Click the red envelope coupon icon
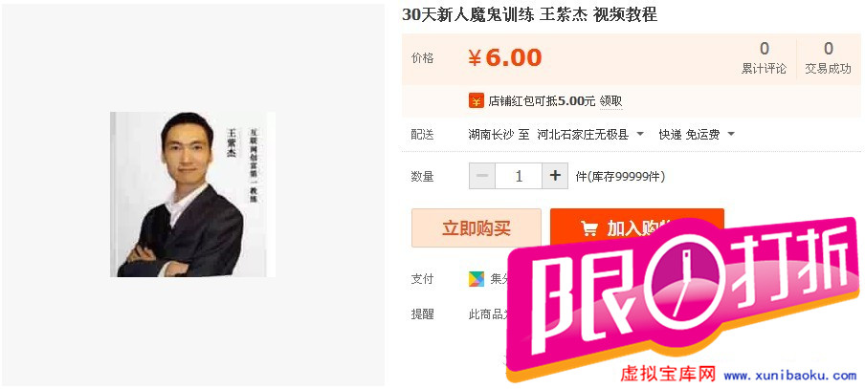Image resolution: width=865 pixels, height=389 pixels. click(x=476, y=101)
